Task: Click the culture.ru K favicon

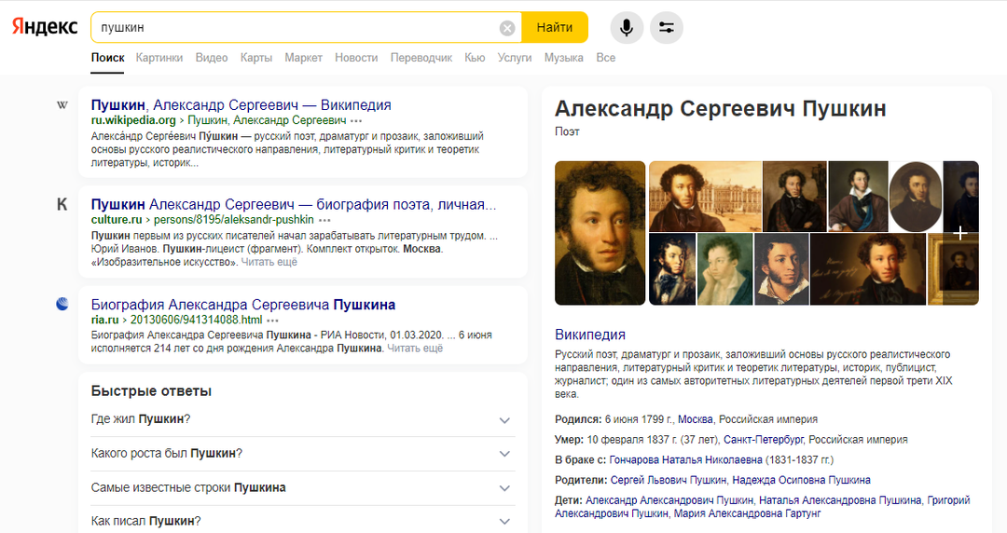Action: coord(62,204)
